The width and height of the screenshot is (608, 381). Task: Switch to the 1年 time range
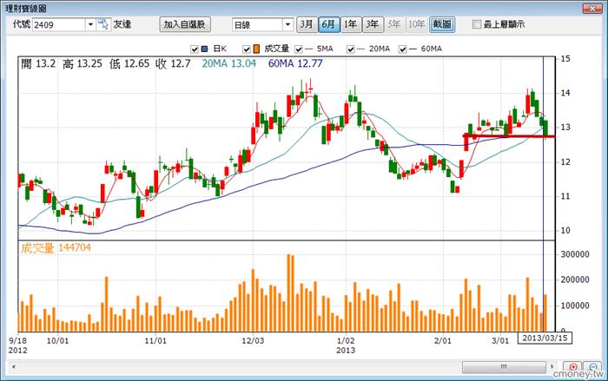pyautogui.click(x=351, y=24)
